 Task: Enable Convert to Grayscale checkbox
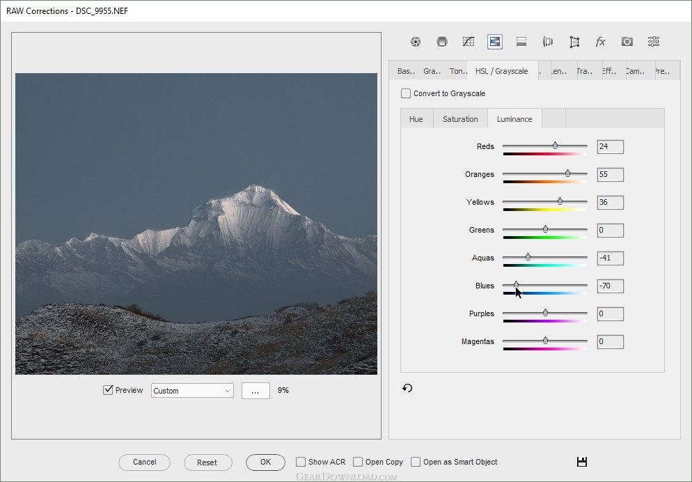click(x=406, y=93)
